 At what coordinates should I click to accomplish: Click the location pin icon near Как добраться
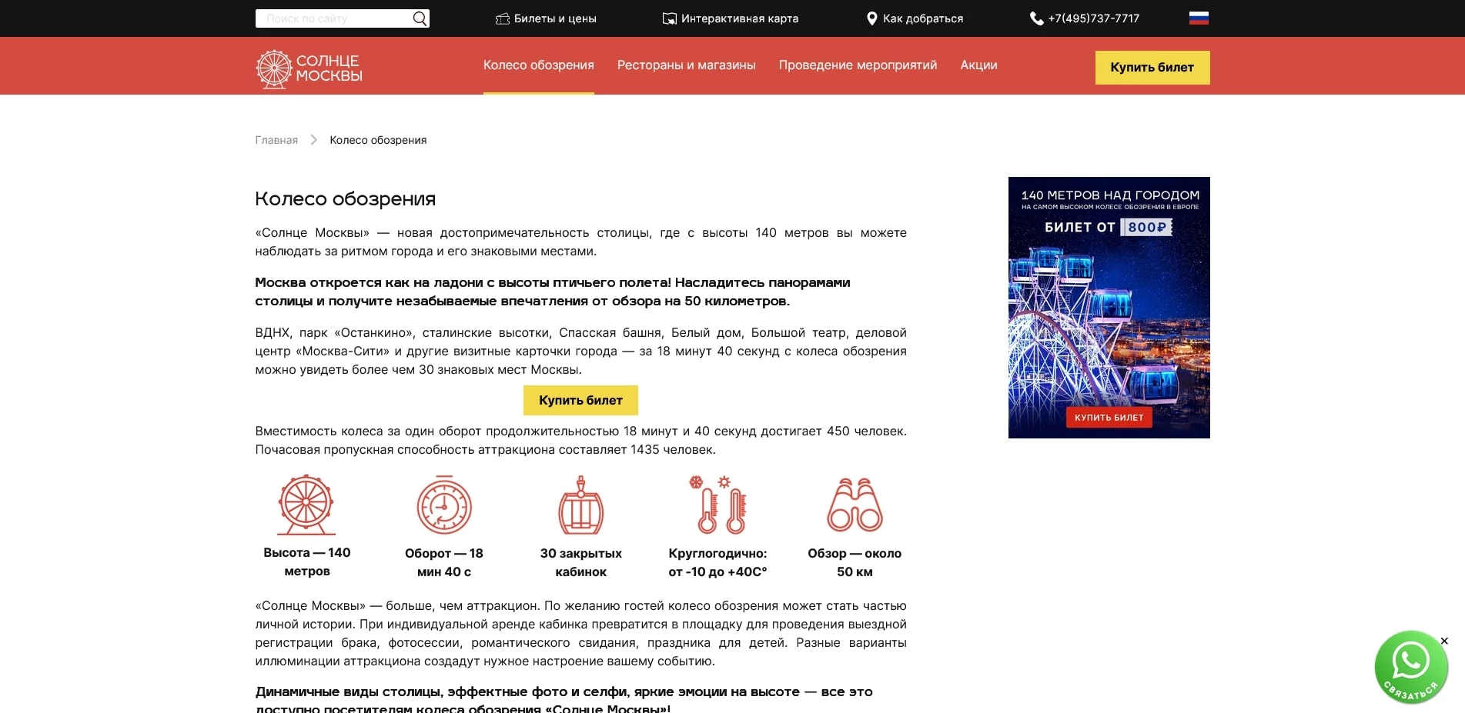click(x=872, y=17)
